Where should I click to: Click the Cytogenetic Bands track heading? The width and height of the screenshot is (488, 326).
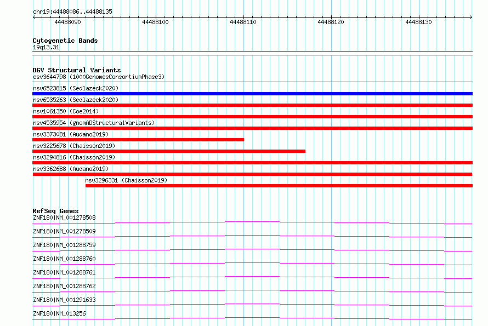pos(65,41)
